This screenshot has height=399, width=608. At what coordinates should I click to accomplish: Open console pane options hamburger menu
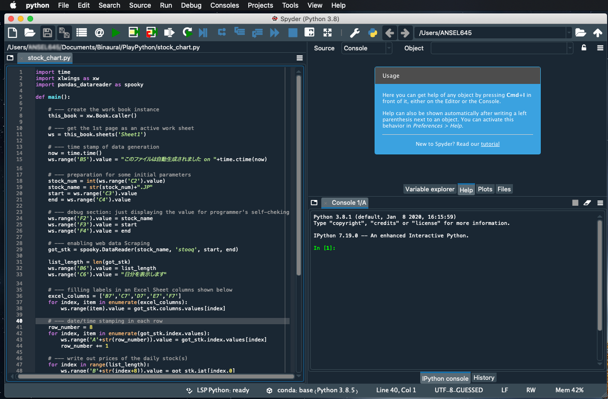600,203
